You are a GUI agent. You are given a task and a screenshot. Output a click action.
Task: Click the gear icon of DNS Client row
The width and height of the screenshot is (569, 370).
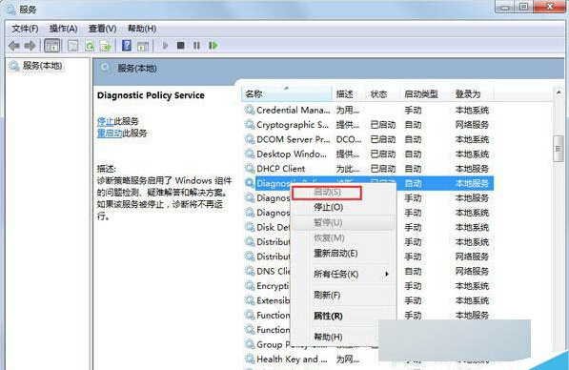[250, 271]
